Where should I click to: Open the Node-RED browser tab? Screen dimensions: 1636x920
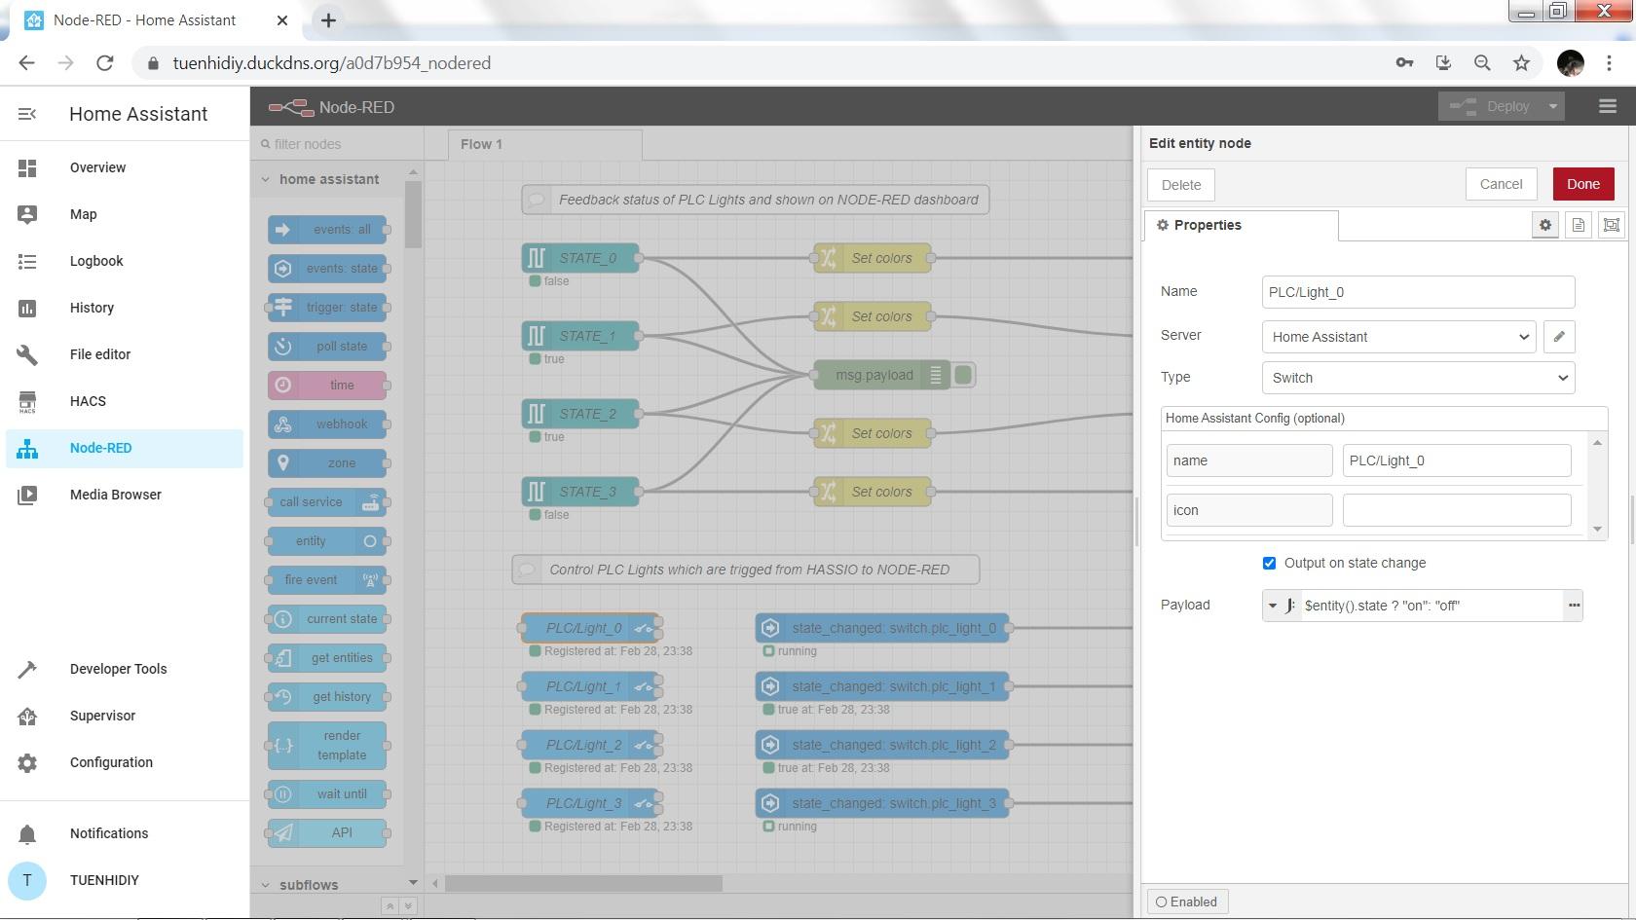(156, 20)
